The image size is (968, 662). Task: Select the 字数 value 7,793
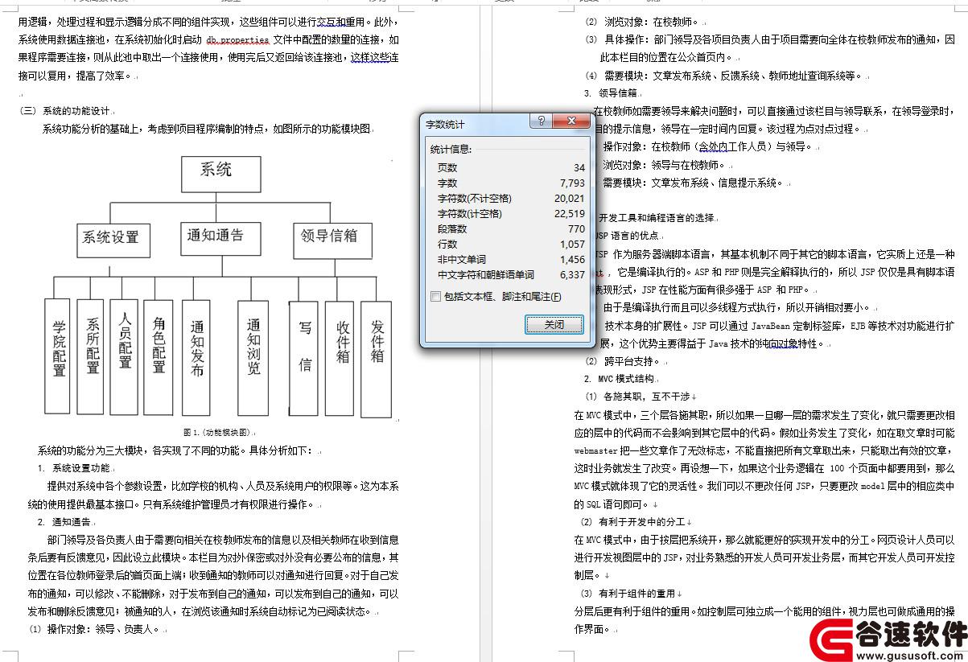pos(572,183)
